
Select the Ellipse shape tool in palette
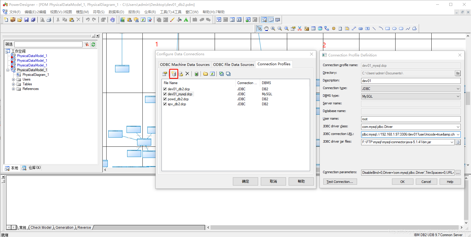(394, 29)
